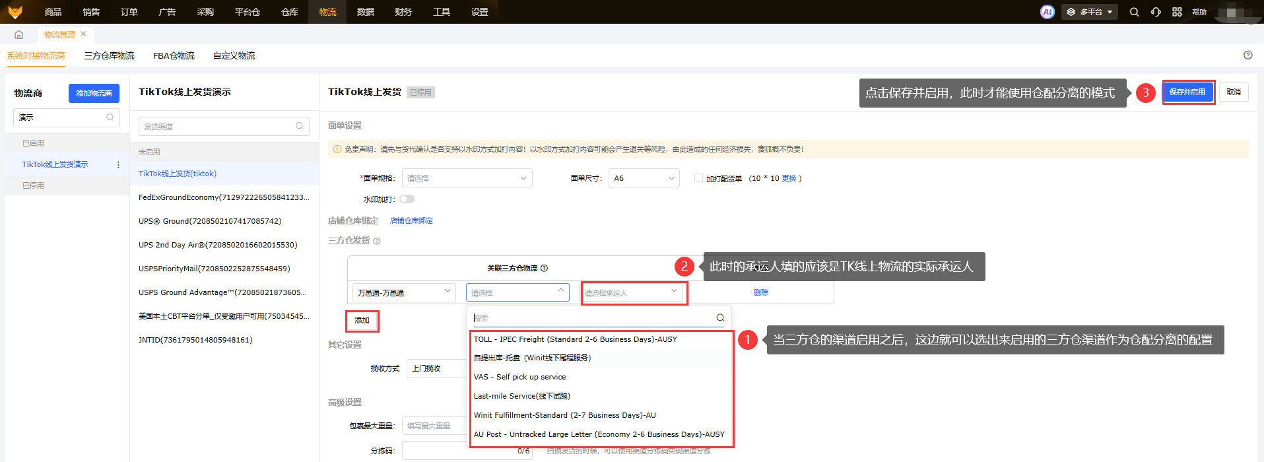Check the 加打配货单 checkbox

pos(698,178)
